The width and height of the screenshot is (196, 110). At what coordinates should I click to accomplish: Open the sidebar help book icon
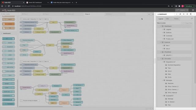click(x=180, y=14)
